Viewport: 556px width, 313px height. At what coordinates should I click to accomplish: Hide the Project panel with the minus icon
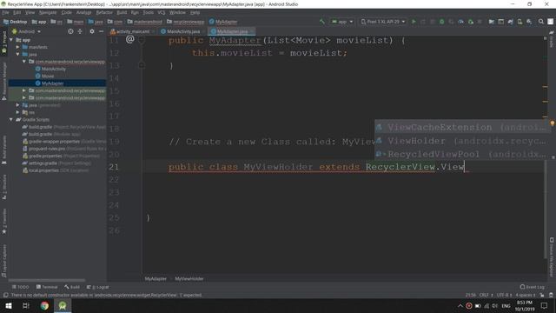coord(101,31)
